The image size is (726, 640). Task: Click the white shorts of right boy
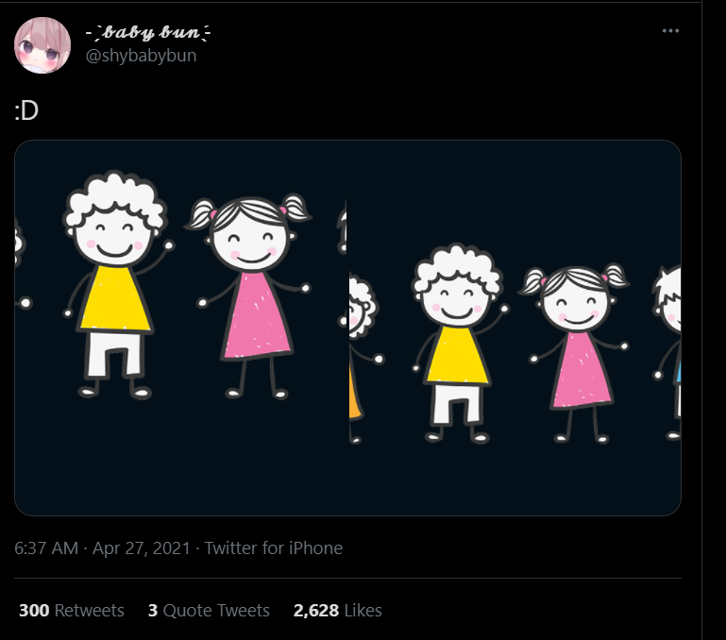pyautogui.click(x=457, y=403)
